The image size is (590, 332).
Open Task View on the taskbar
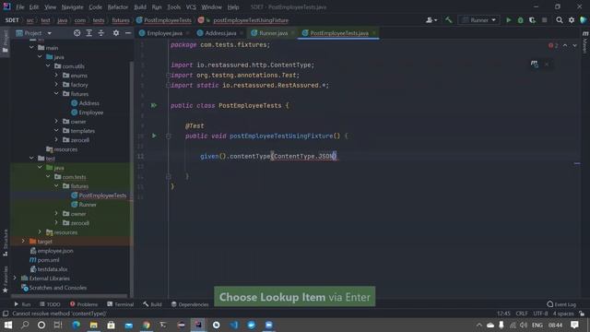coord(58,325)
